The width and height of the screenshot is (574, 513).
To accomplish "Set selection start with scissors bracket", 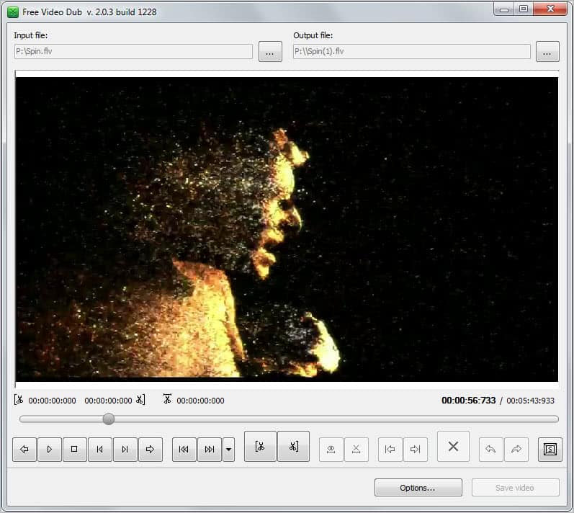I will click(260, 447).
